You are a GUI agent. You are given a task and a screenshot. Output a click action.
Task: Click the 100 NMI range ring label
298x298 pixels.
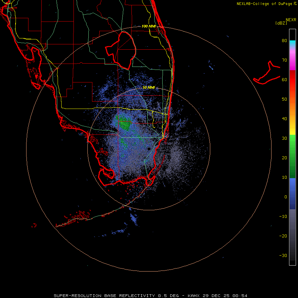(x=149, y=26)
